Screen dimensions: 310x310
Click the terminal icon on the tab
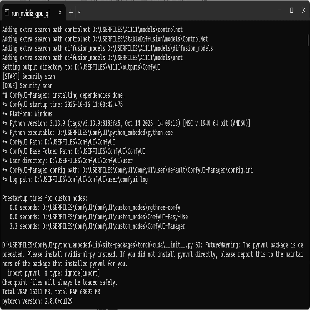coord(7,12)
